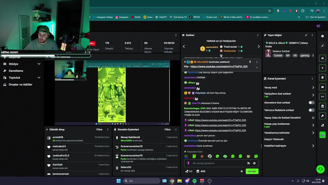Send the chat message with Gönder
The width and height of the screenshot is (328, 185).
click(x=252, y=171)
